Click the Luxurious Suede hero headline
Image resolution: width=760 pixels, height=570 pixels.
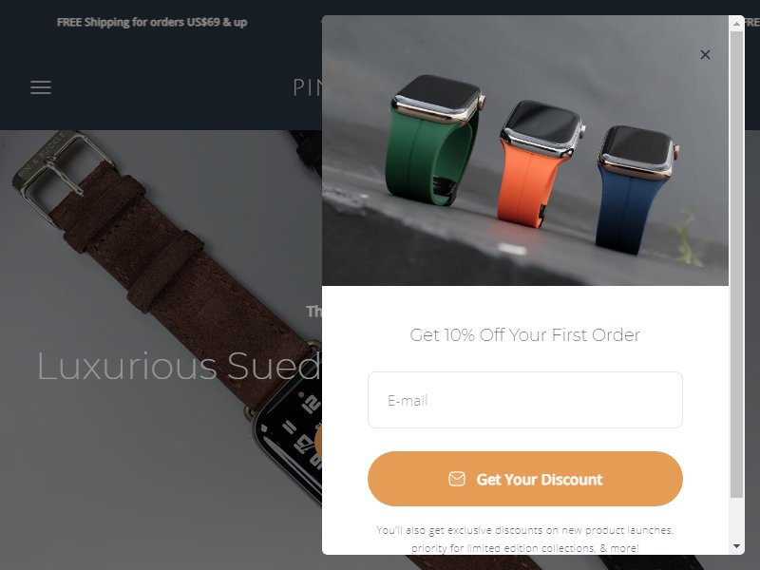tap(180, 366)
